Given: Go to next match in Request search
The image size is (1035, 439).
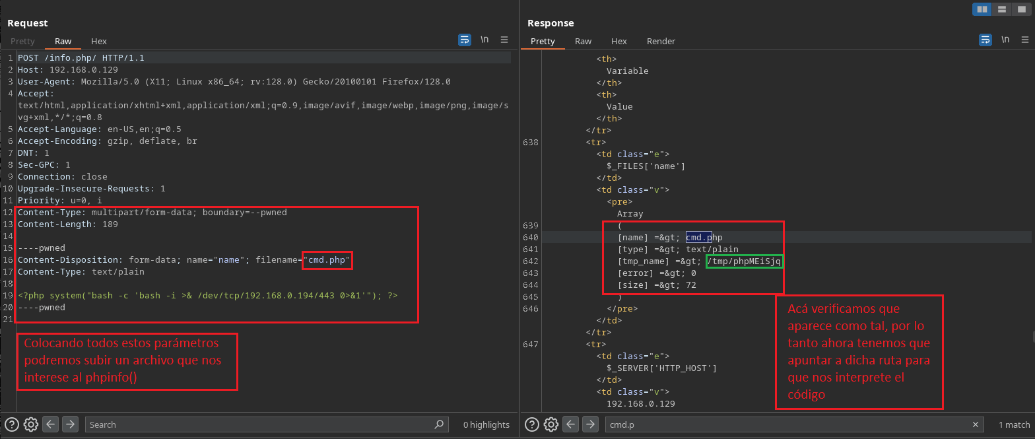Looking at the screenshot, I should [x=70, y=424].
